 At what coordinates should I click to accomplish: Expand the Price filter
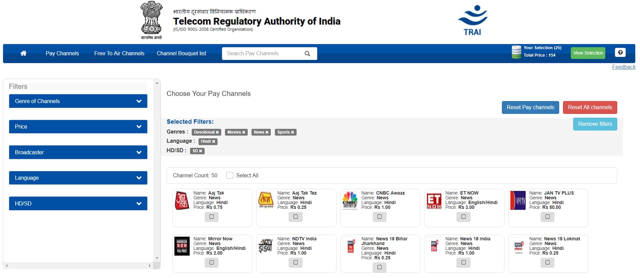(x=78, y=126)
